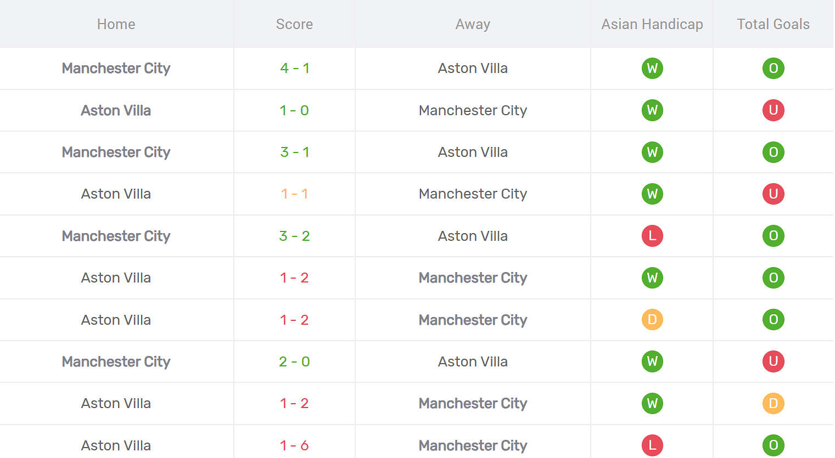Sort by the Home column header
The image size is (835, 458).
(x=116, y=24)
